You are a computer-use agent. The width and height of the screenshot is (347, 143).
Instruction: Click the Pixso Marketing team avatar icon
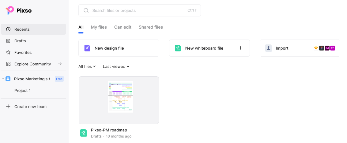pyautogui.click(x=8, y=79)
